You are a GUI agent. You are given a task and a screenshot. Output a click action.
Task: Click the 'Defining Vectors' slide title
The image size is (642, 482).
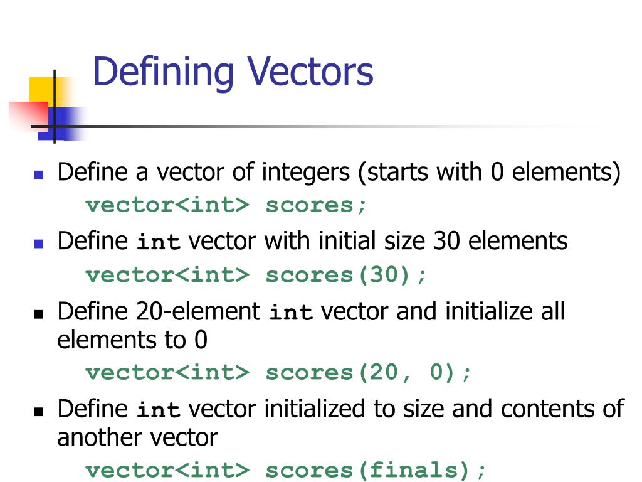[233, 72]
